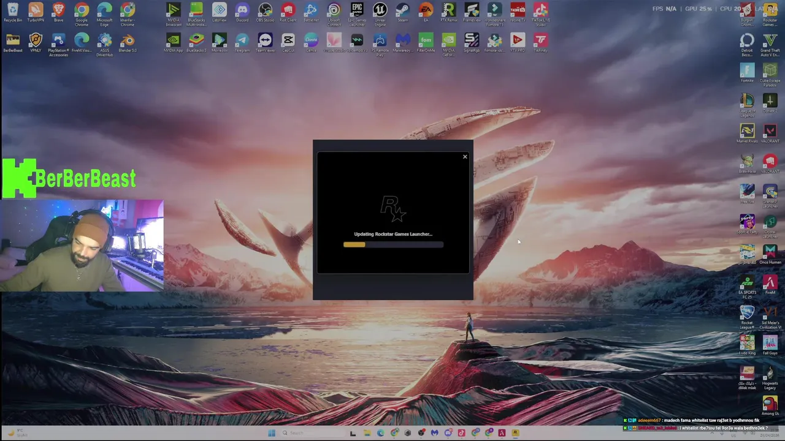
Task: Launch the FiveM desktop shortcut
Action: [770, 285]
